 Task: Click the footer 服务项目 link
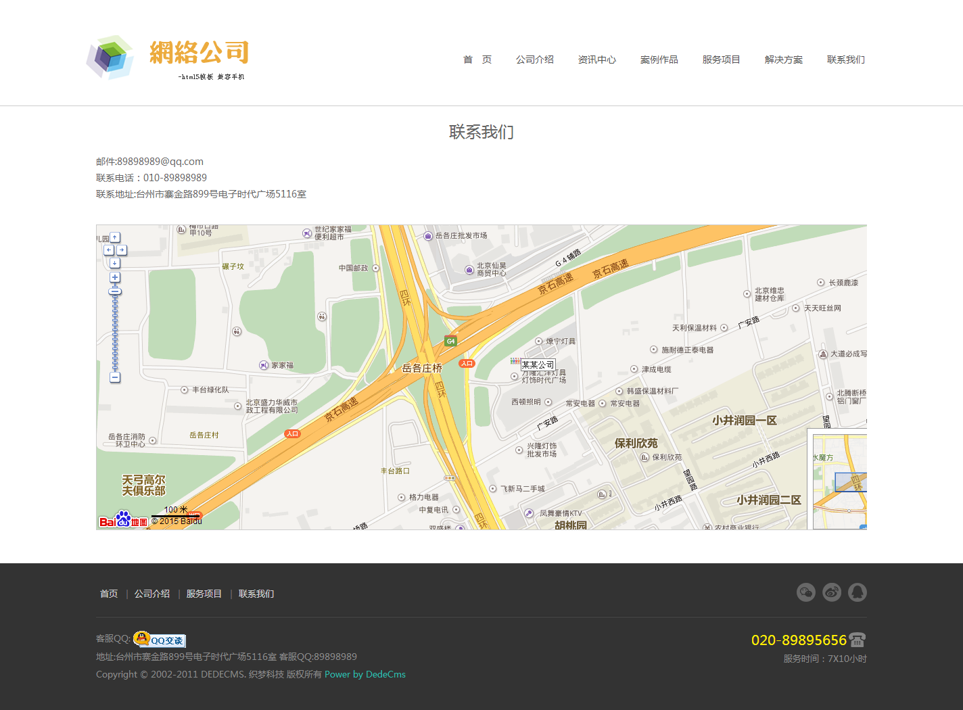pos(204,594)
